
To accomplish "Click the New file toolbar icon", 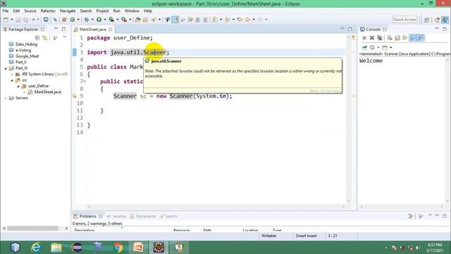I will pyautogui.click(x=6, y=20).
